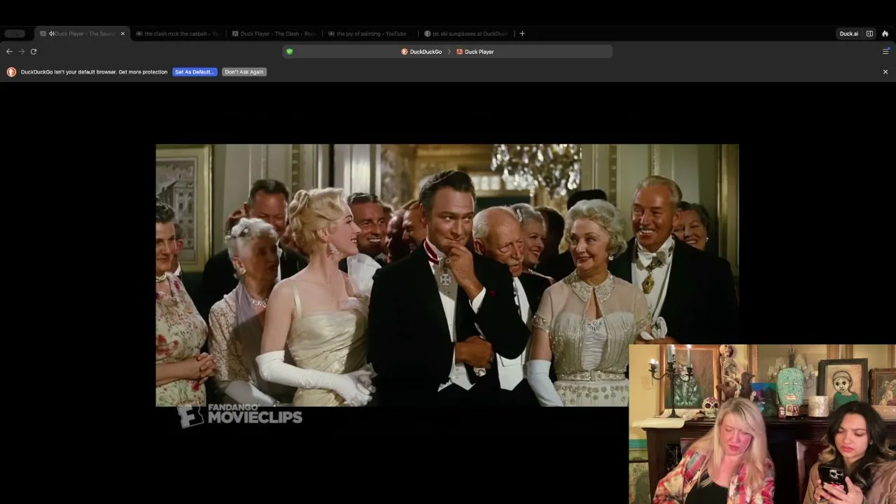Viewport: 896px width, 504px height.
Task: Open the joy of painting YouTube tab
Action: (x=370, y=34)
